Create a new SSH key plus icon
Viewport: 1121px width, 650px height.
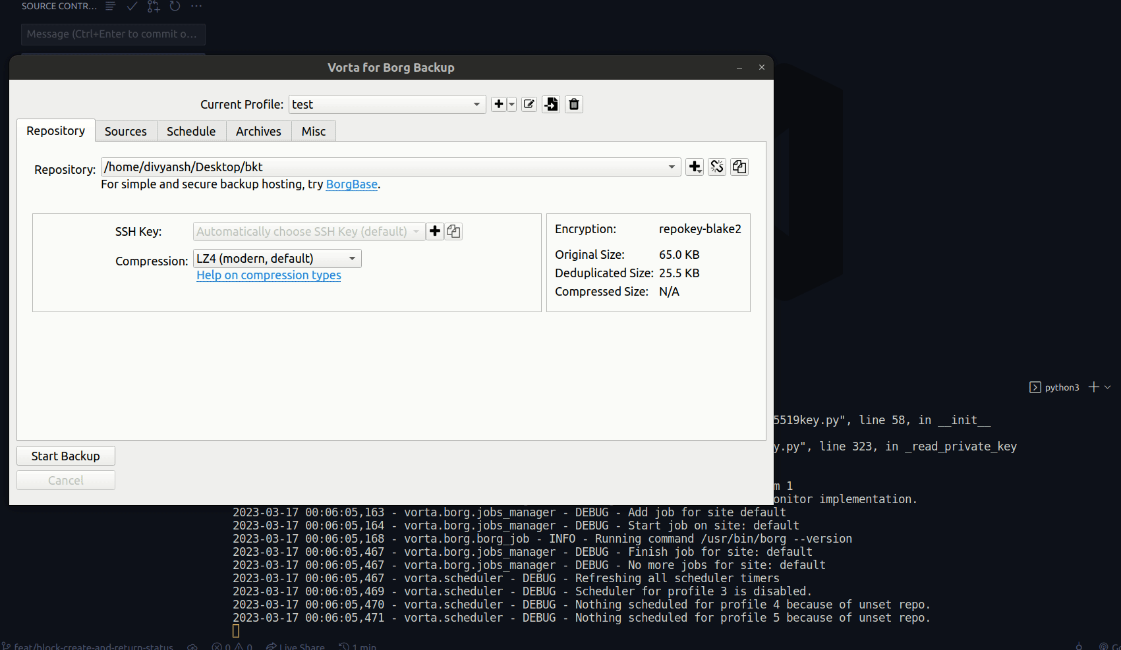435,231
